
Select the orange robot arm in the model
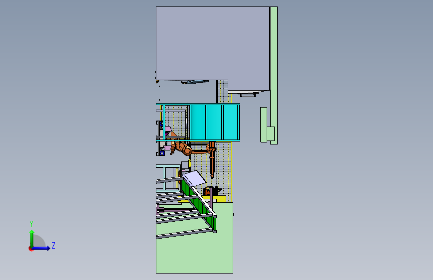coord(193,150)
